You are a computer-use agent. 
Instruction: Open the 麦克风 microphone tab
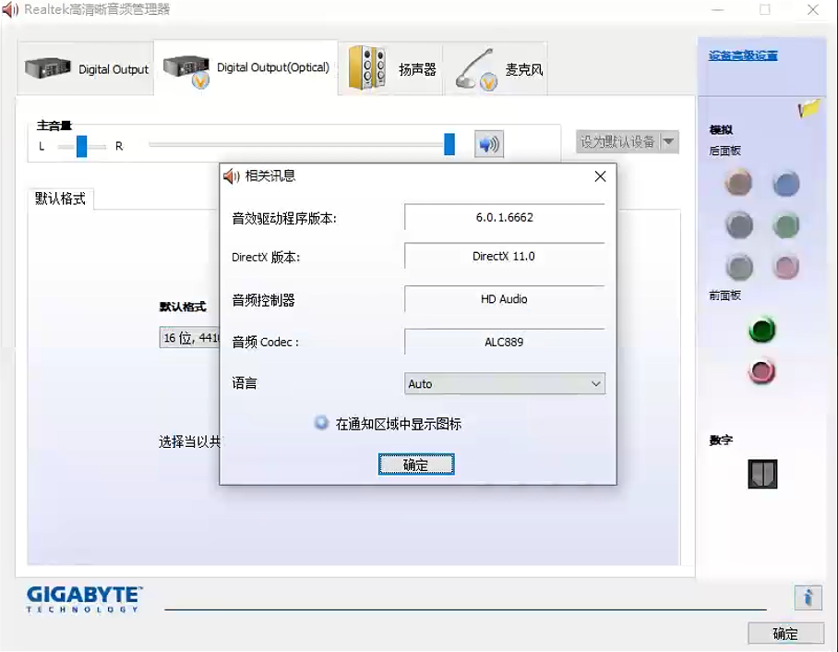(495, 68)
